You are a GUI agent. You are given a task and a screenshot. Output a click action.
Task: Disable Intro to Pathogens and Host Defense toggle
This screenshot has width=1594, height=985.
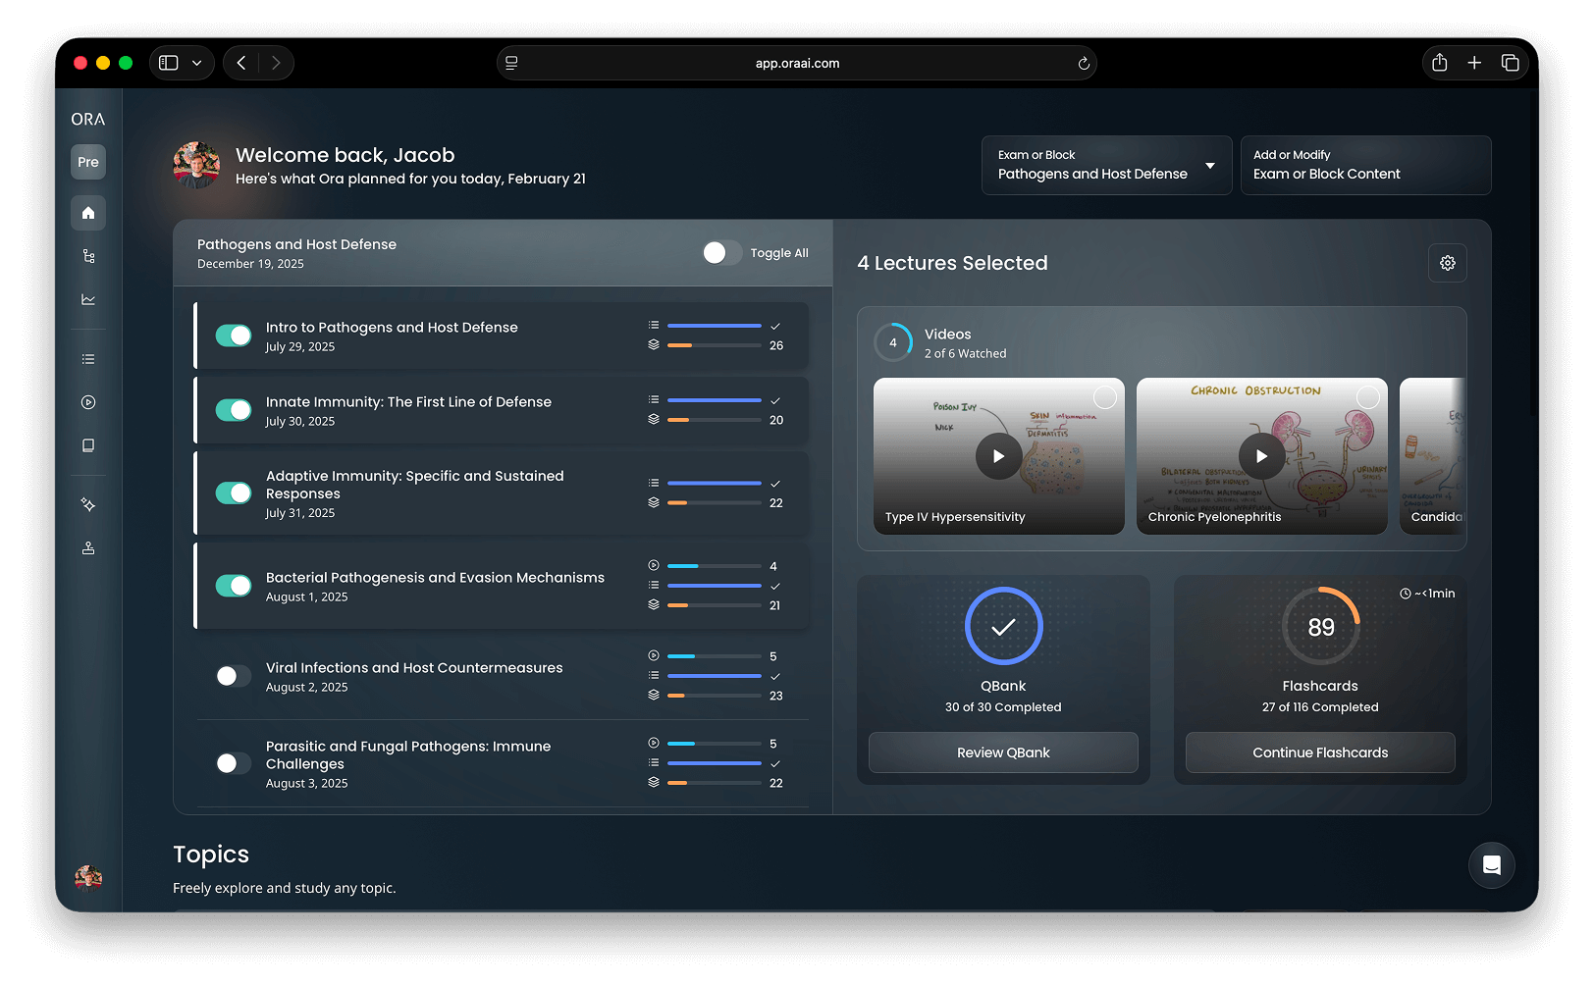[234, 336]
